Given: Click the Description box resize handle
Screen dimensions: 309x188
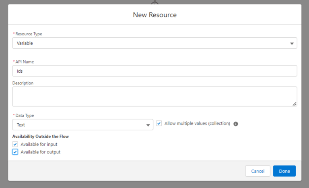Looking at the screenshot, I should pos(295,104).
